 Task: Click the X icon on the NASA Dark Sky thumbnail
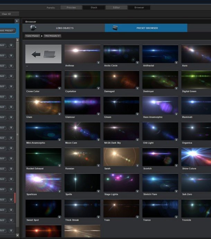[x=137, y=140]
